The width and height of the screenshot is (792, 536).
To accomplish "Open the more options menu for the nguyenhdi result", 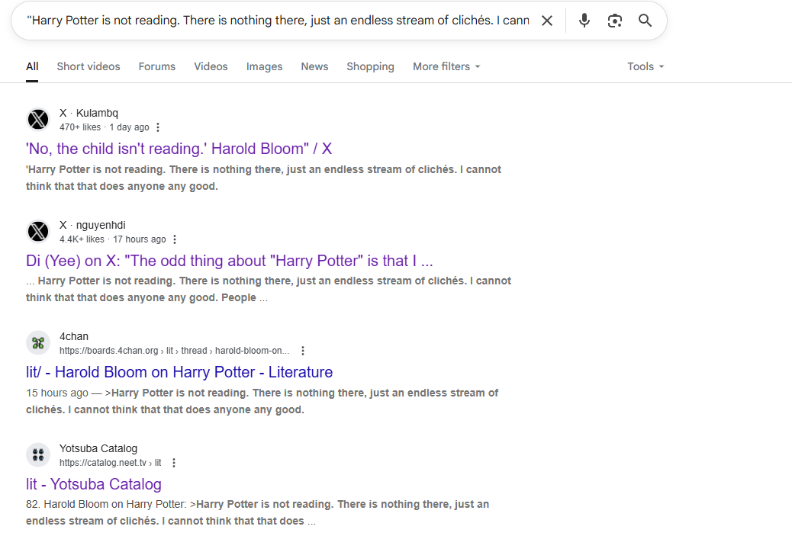I will click(175, 239).
